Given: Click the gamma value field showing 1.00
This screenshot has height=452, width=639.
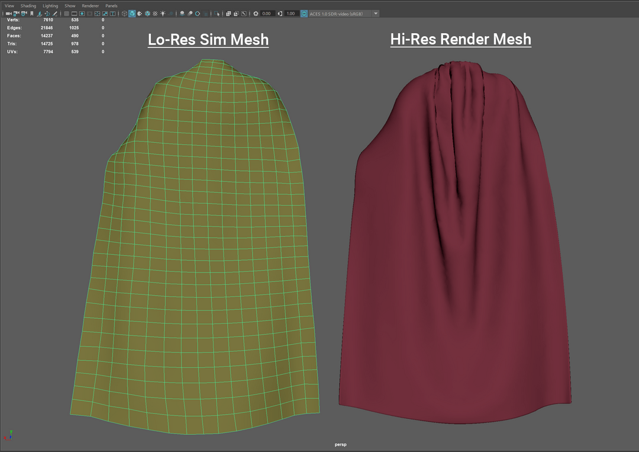Looking at the screenshot, I should pyautogui.click(x=291, y=13).
